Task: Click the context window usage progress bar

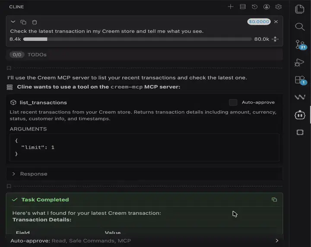Action: [x=137, y=39]
